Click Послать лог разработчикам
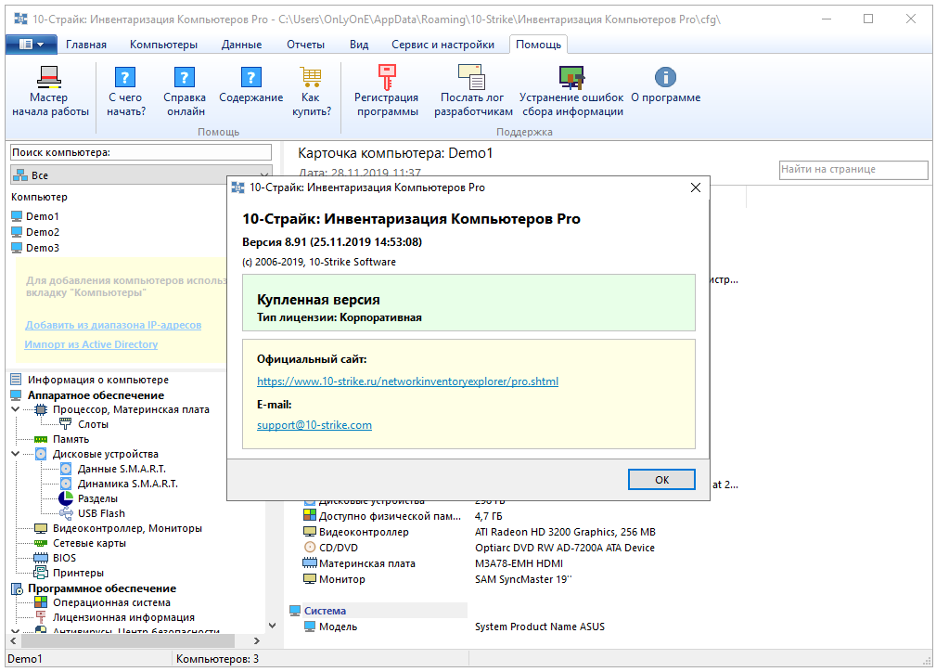936x672 pixels. coord(473,91)
